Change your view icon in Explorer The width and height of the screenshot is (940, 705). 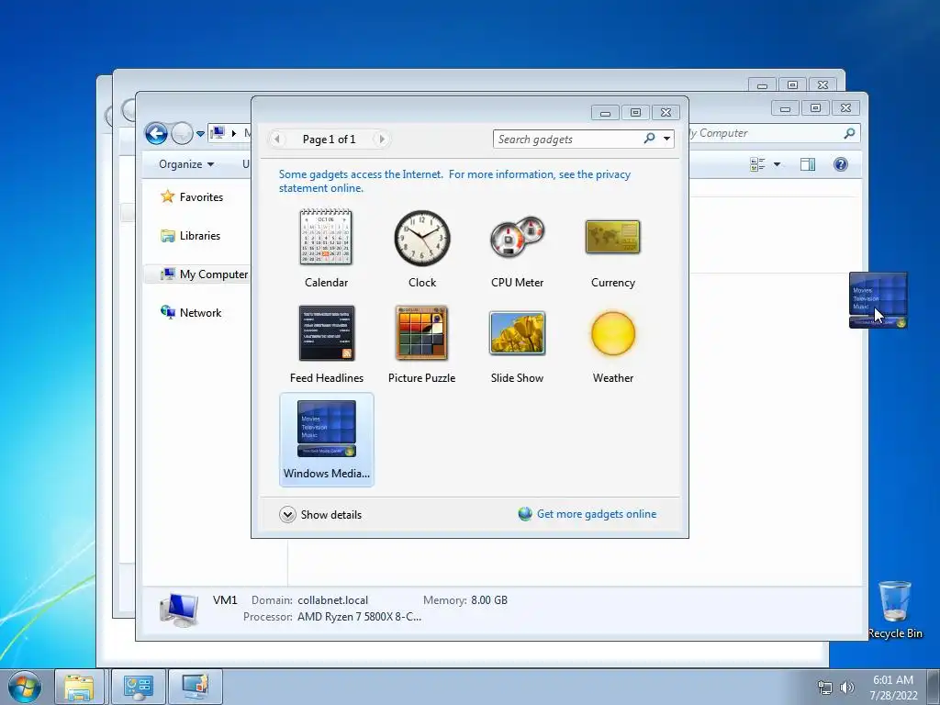click(757, 164)
